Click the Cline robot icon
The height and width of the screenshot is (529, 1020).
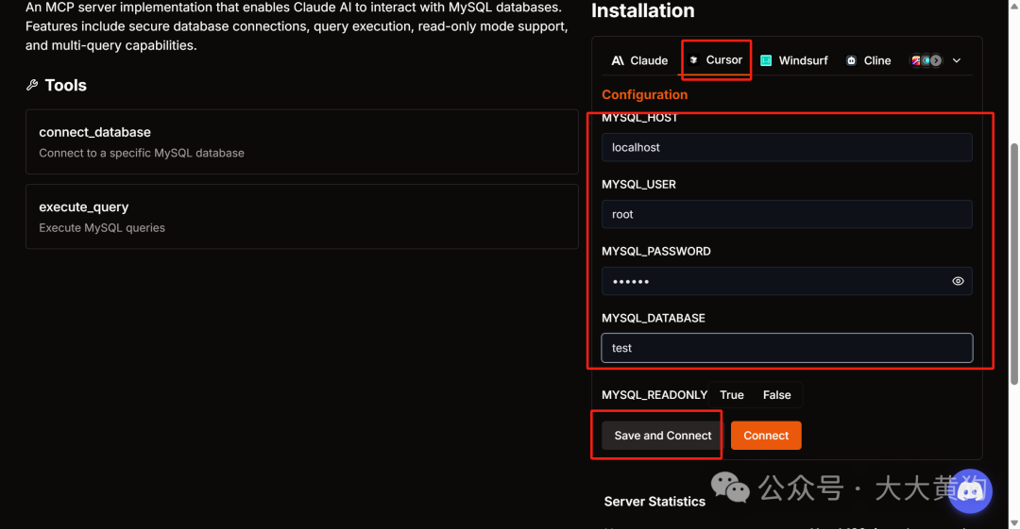851,60
